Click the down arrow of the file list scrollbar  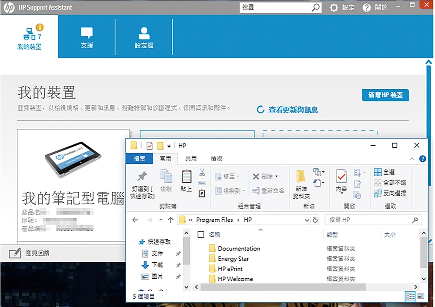424,279
